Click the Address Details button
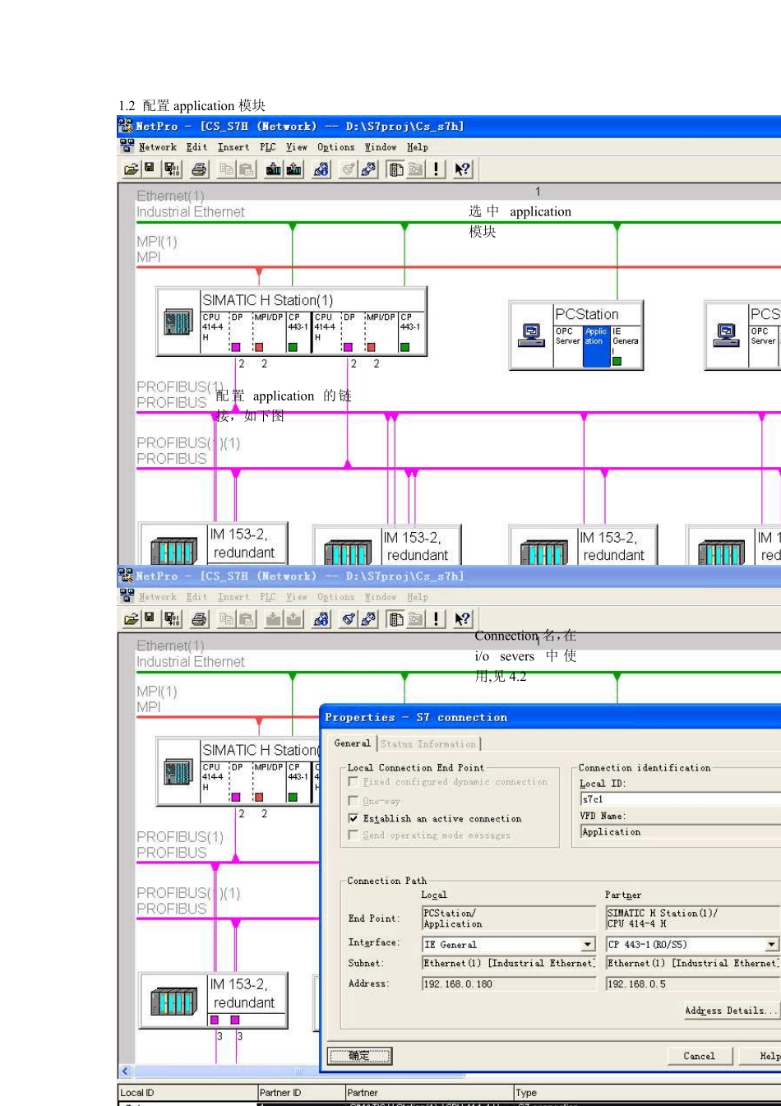This screenshot has height=1106, width=781. tap(732, 1011)
